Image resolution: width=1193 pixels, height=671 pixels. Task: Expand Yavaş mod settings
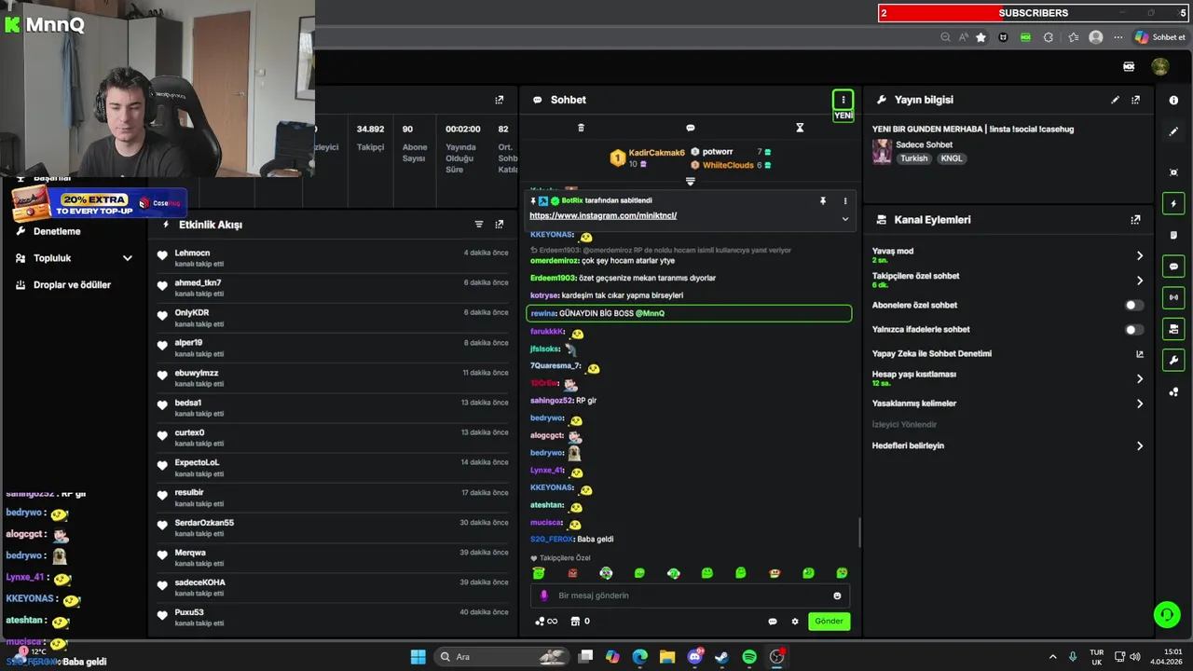1139,255
